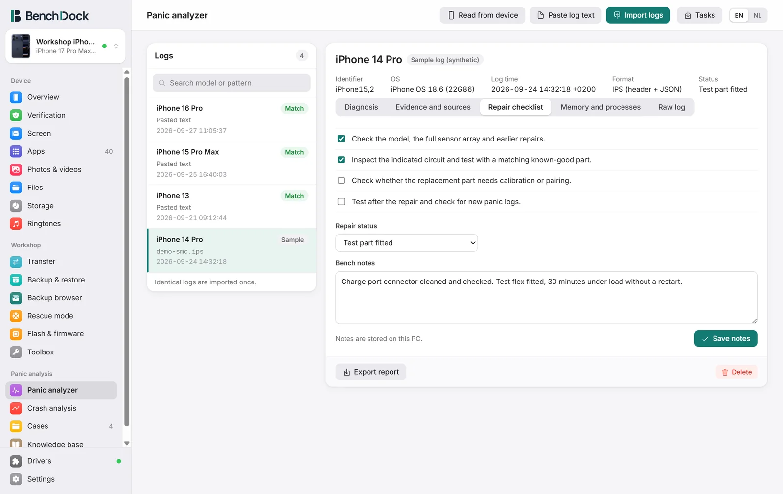Uncheck 'Check the model, the full sensor array' checkbox
The width and height of the screenshot is (783, 494).
coord(341,139)
